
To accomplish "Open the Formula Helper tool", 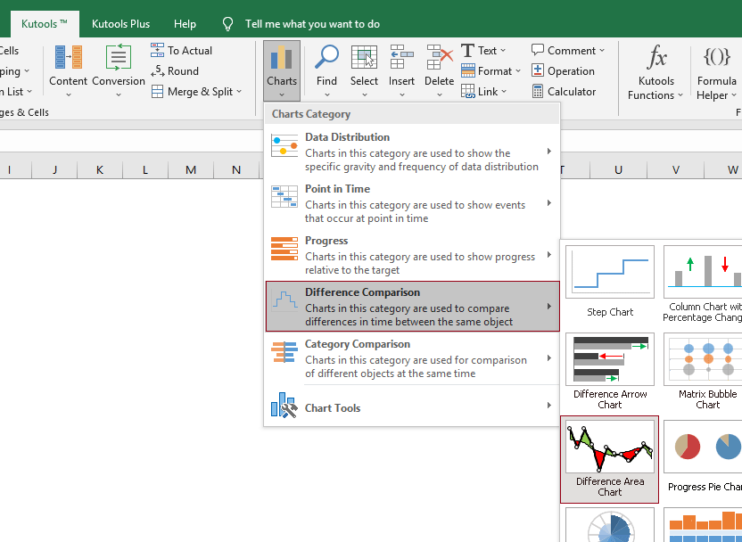I will (x=716, y=71).
